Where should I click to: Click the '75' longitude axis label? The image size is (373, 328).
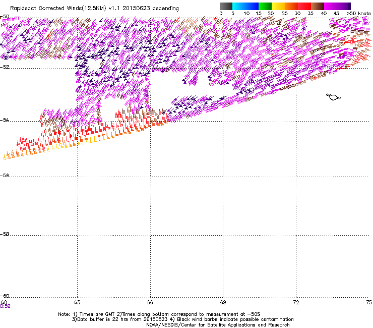click(x=369, y=302)
